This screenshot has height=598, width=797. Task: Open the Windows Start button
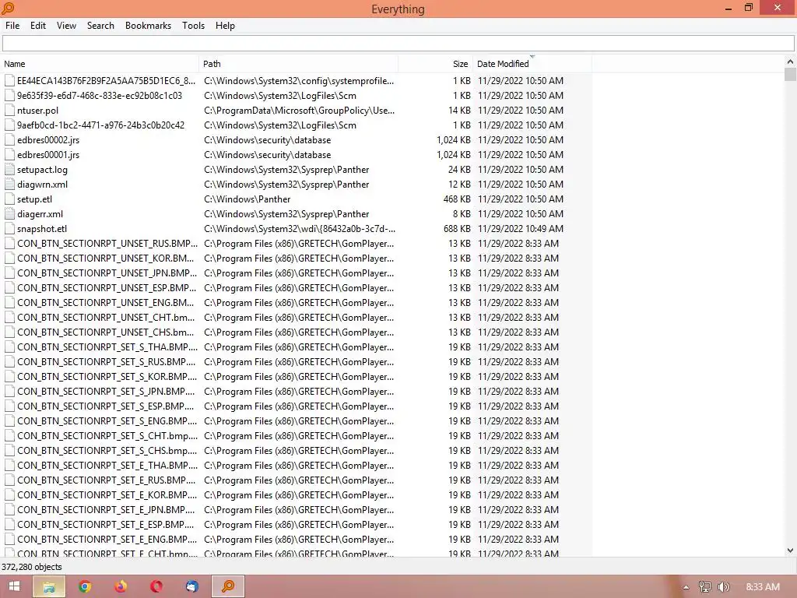click(14, 586)
